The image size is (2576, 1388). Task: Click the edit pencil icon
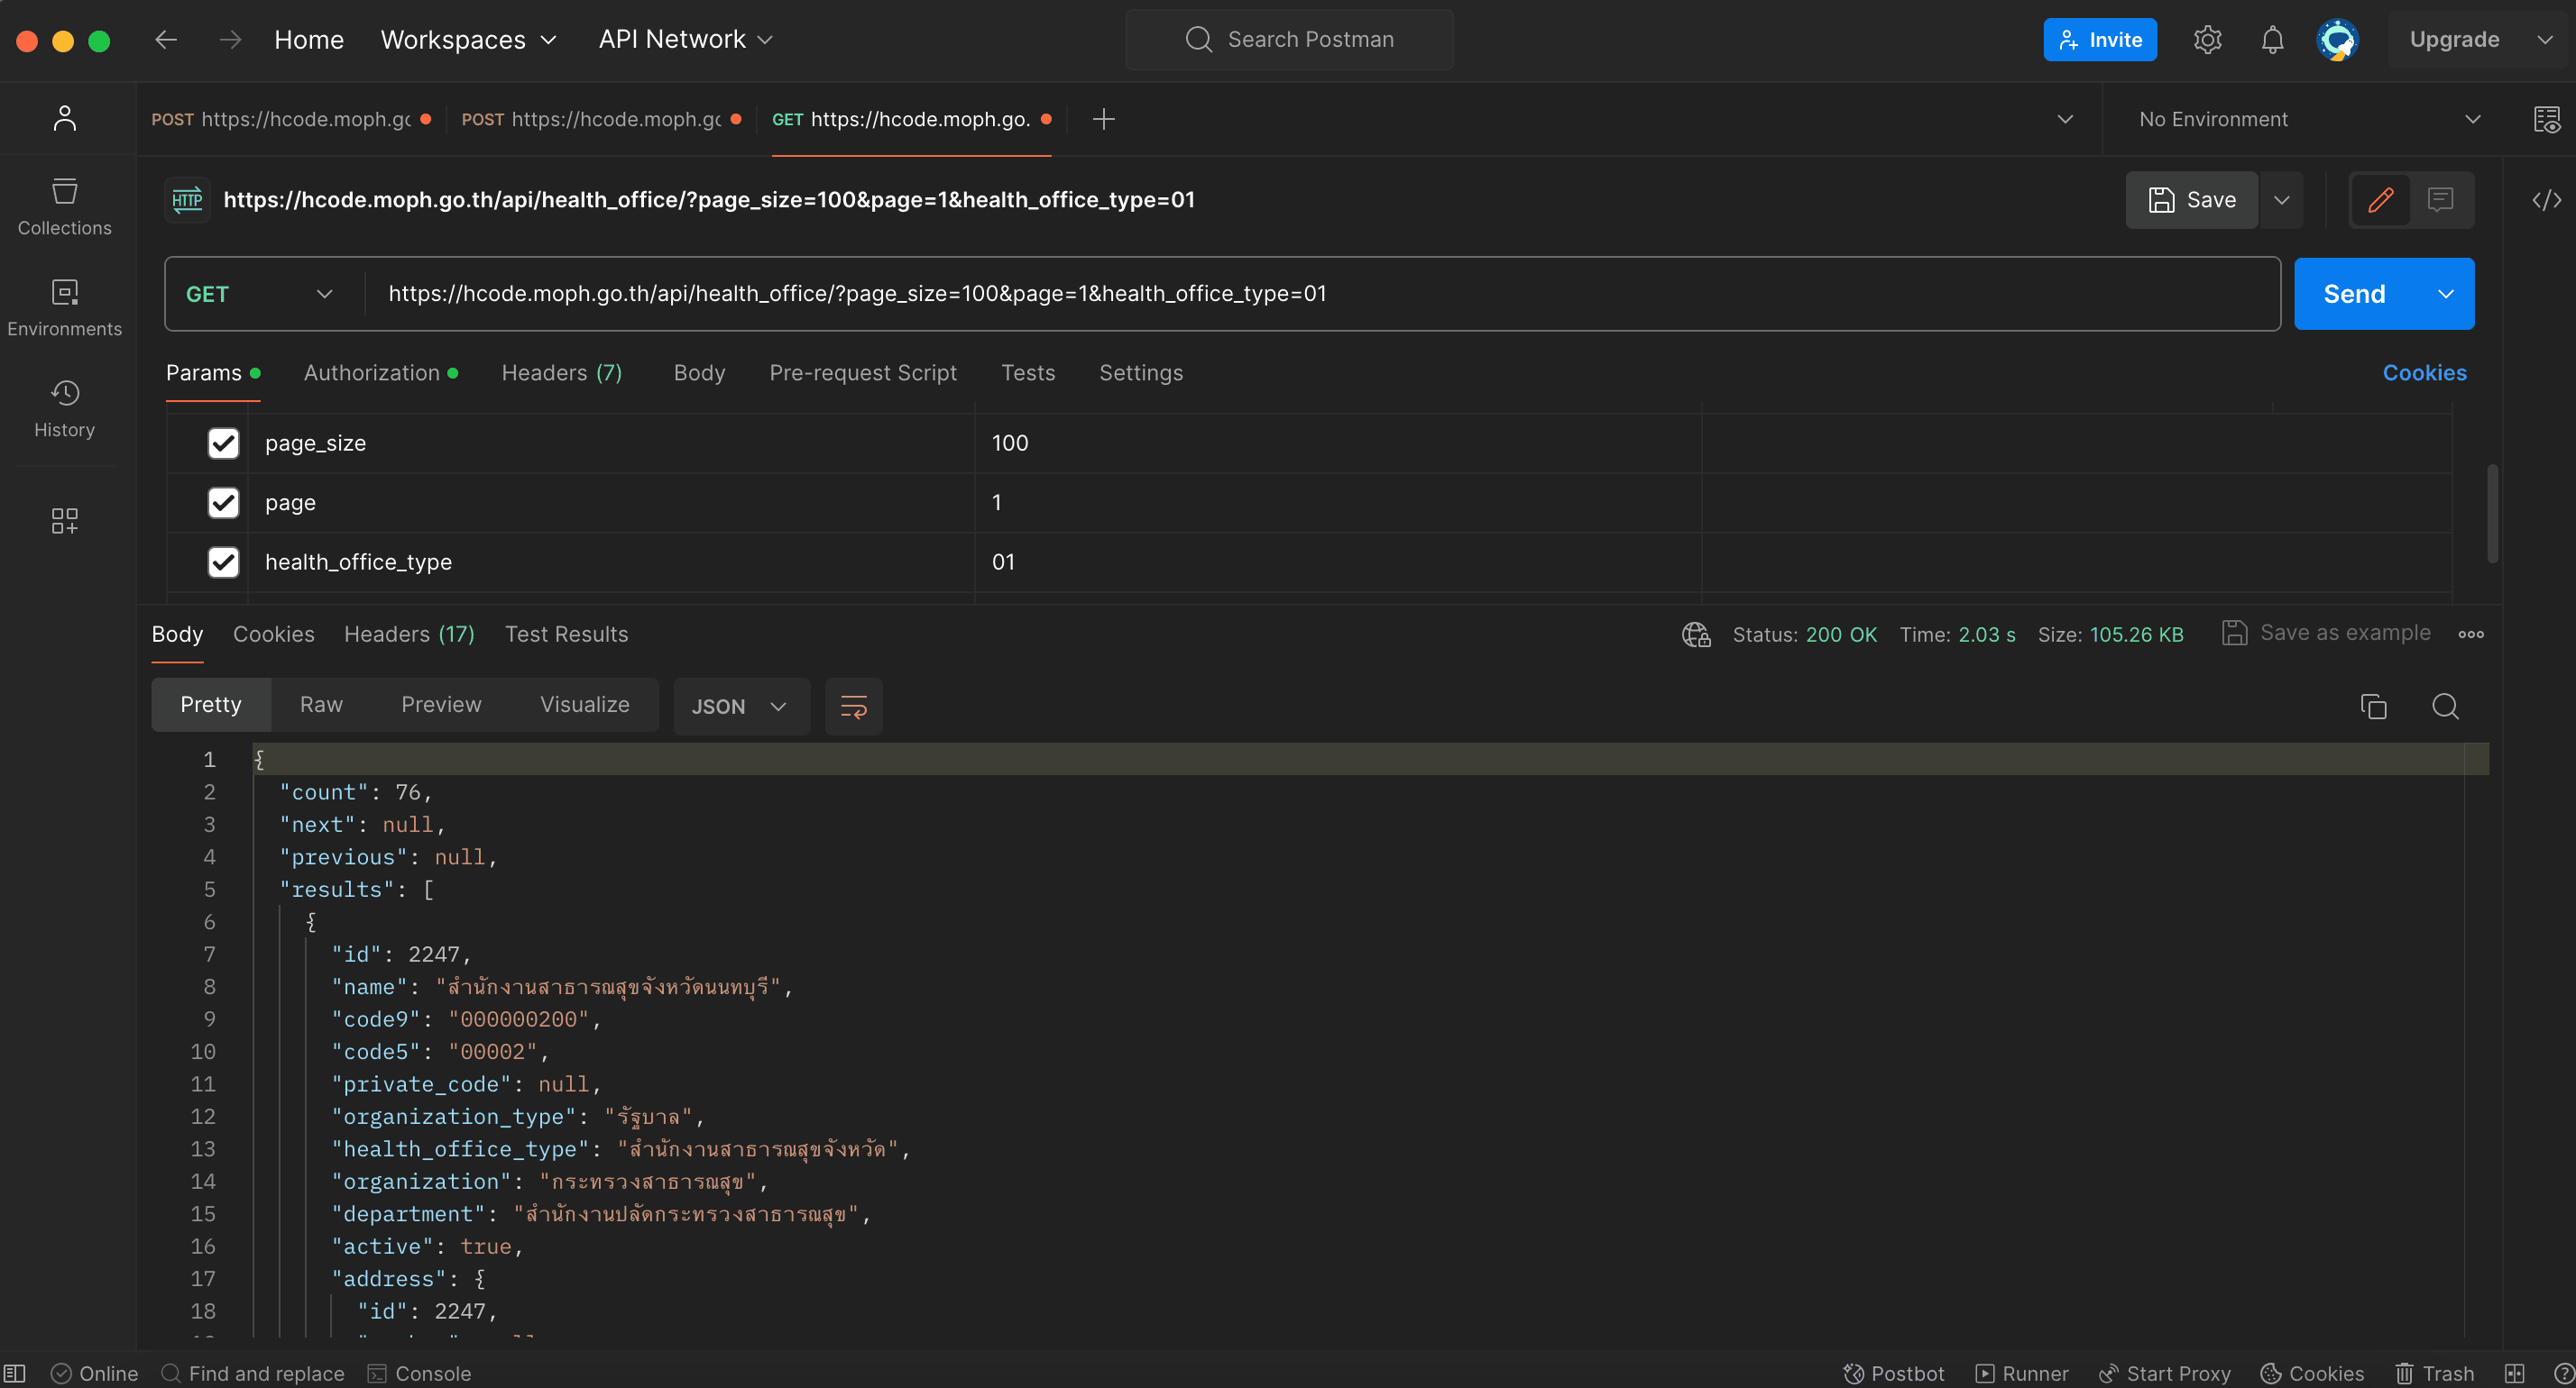(x=2380, y=200)
